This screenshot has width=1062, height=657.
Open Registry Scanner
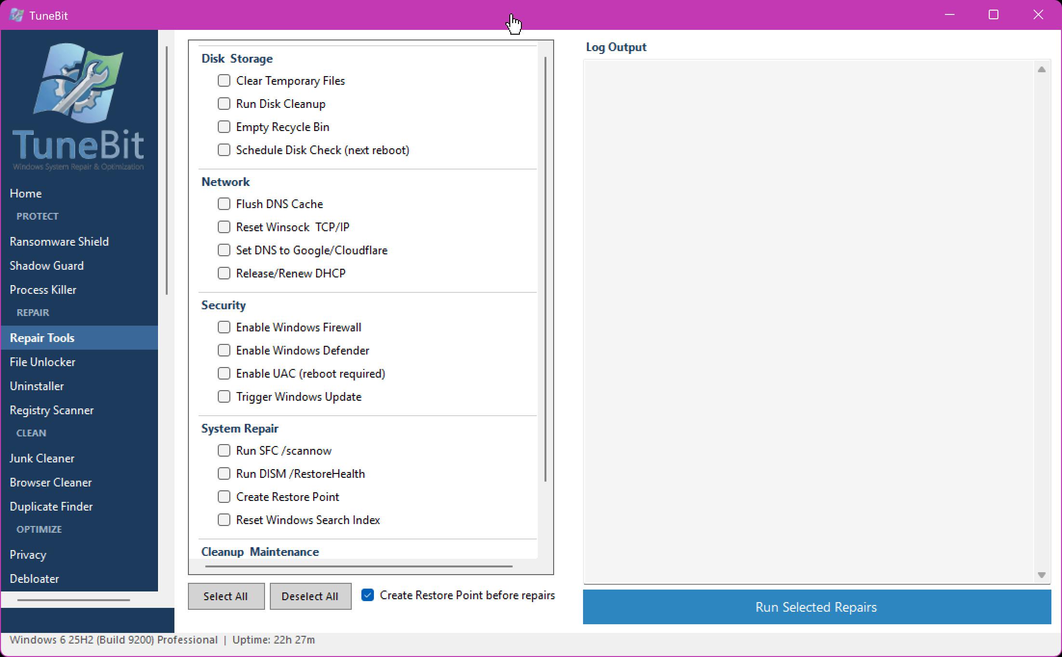[80, 410]
